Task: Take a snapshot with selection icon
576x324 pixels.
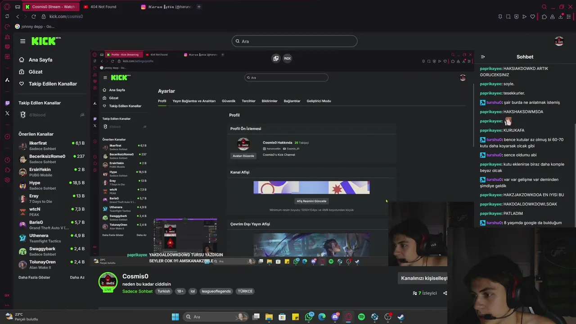Action: coord(508,17)
